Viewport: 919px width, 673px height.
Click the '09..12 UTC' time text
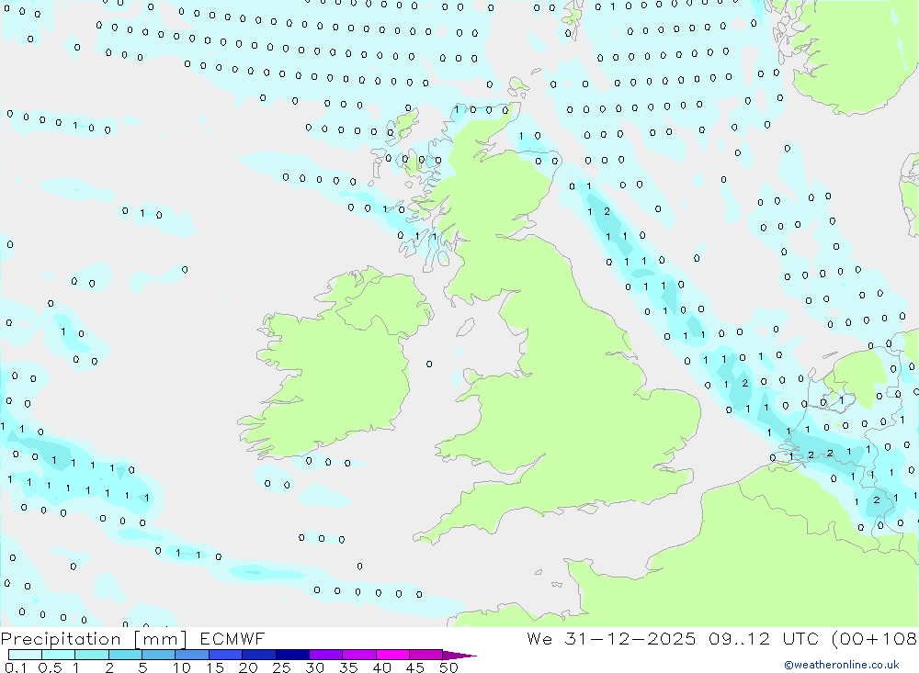pyautogui.click(x=763, y=639)
